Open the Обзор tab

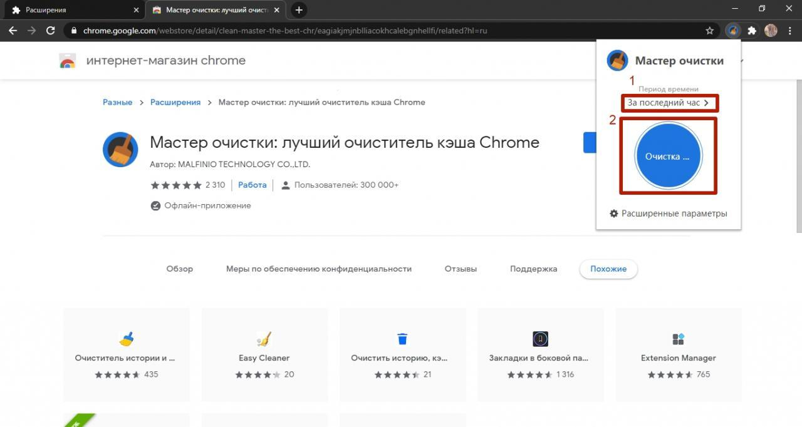pyautogui.click(x=180, y=269)
